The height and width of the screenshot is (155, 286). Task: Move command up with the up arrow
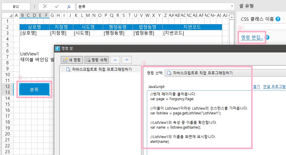(115, 60)
